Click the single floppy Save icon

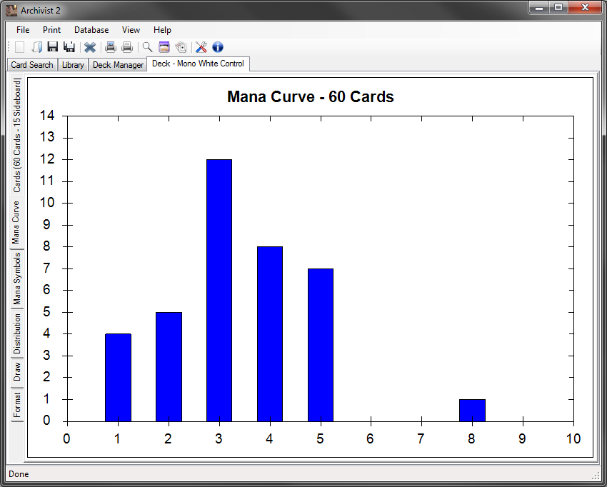pyautogui.click(x=53, y=47)
